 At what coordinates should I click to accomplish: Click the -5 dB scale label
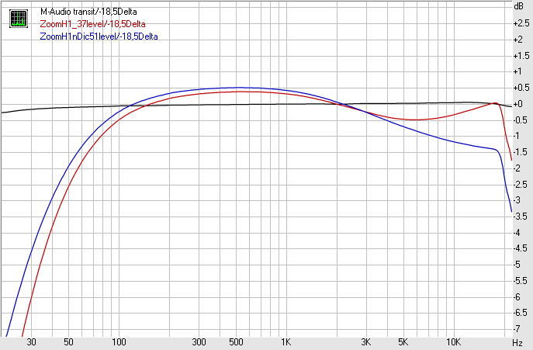coord(517,265)
